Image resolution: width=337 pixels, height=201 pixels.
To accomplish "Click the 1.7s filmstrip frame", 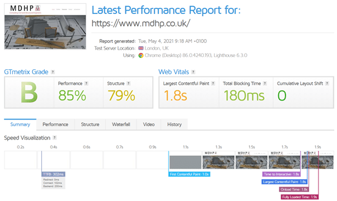I will tap(284, 160).
